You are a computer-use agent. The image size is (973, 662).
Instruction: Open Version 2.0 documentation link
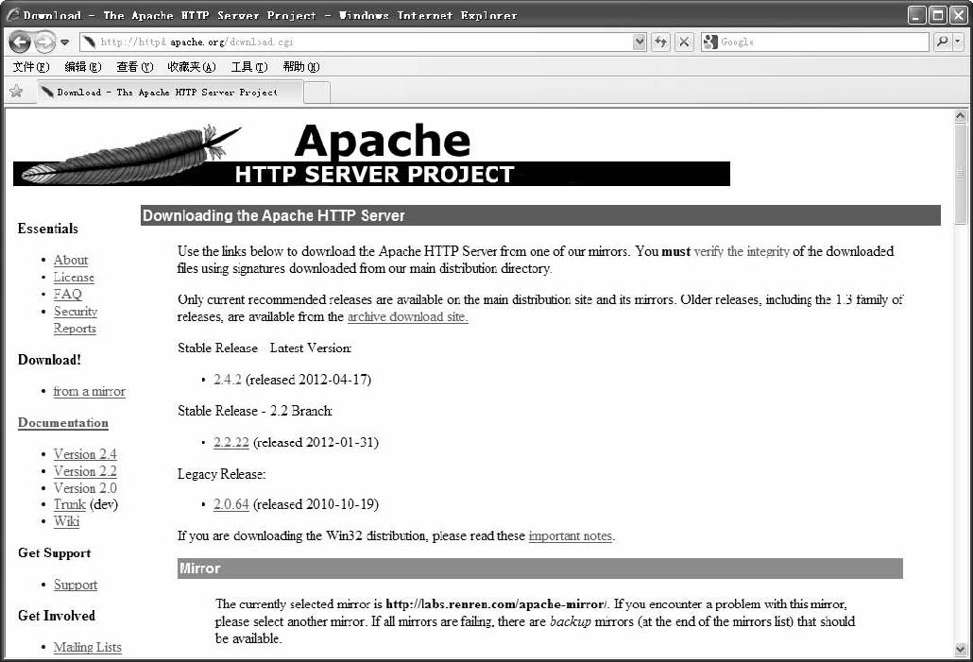click(85, 488)
